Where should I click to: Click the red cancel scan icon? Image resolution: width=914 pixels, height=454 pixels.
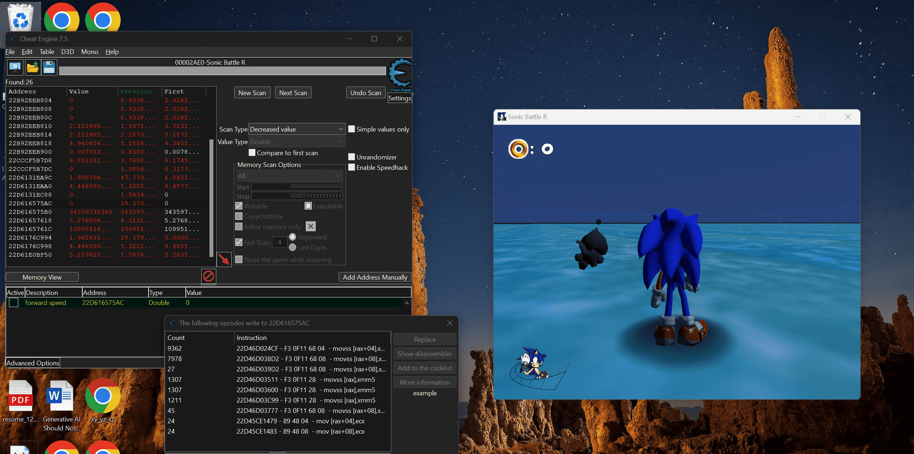tap(208, 276)
